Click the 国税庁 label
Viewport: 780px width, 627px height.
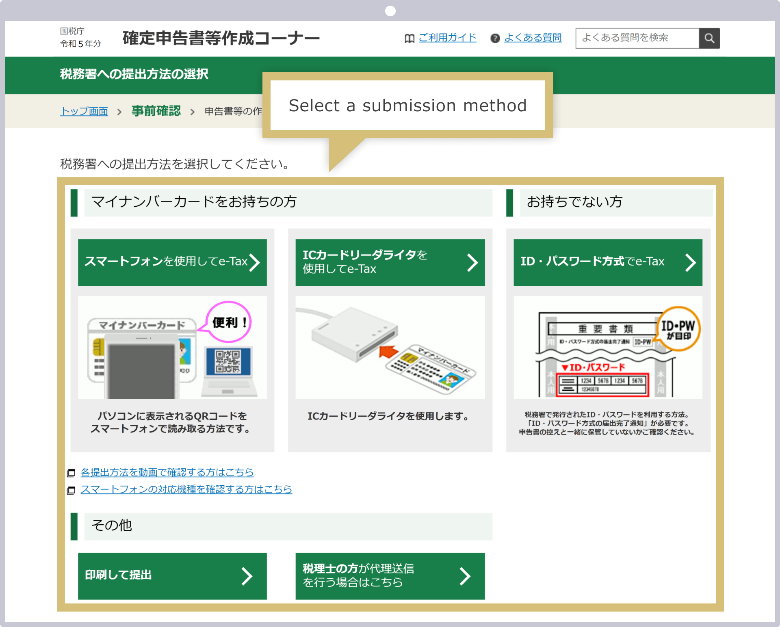[72, 31]
